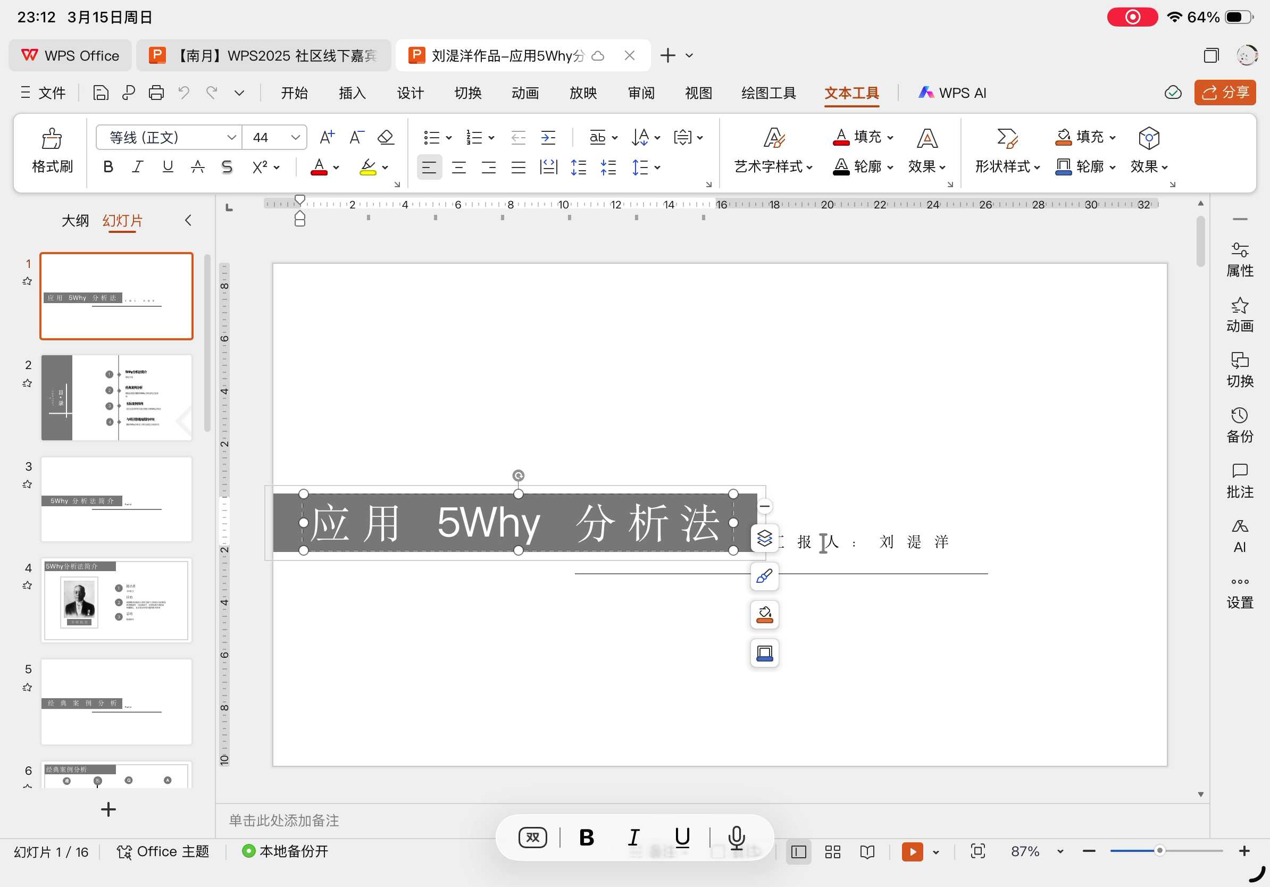Open the Backup (备份) sidebar icon

pyautogui.click(x=1240, y=425)
